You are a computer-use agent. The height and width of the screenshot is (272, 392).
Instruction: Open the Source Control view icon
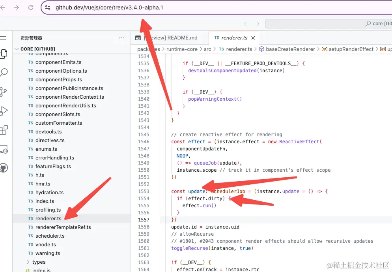coord(4,92)
